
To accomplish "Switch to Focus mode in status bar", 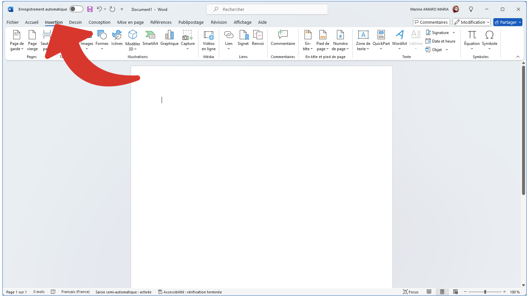I will click(x=411, y=292).
